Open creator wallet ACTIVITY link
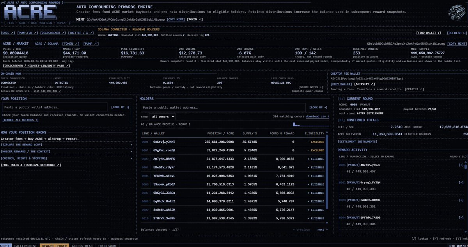468x247 pixels. click(x=365, y=84)
